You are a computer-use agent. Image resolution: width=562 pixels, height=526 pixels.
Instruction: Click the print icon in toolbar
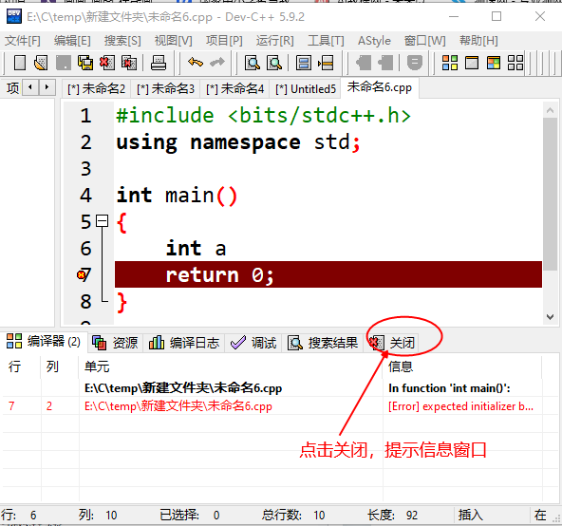[x=158, y=63]
